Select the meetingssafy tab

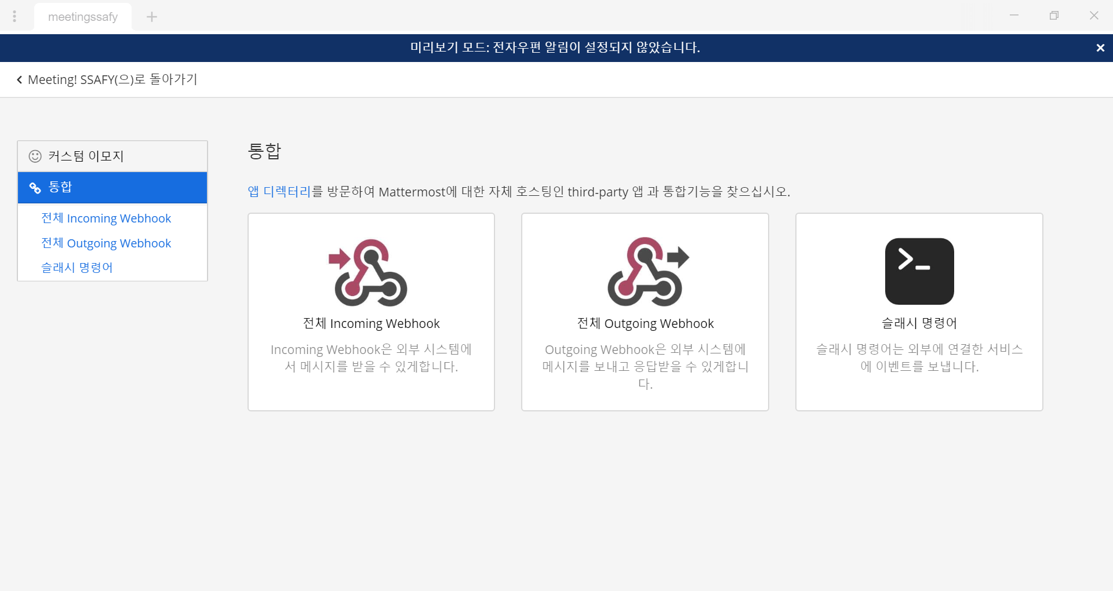[x=83, y=17]
